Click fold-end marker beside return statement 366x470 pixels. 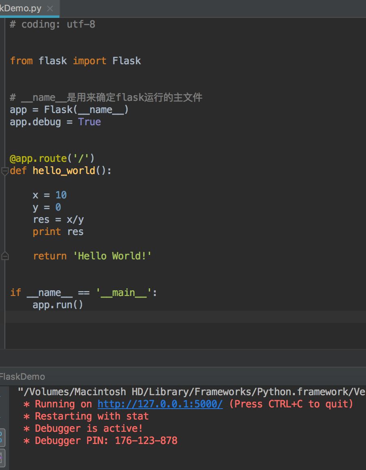coord(5,256)
